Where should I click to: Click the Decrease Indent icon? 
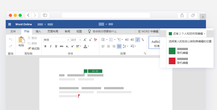click(x=127, y=40)
